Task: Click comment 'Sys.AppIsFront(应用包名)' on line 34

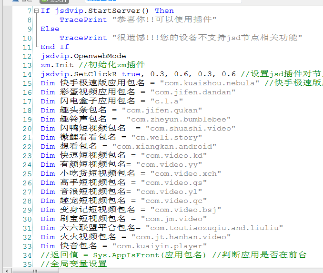Action: click(x=150, y=255)
